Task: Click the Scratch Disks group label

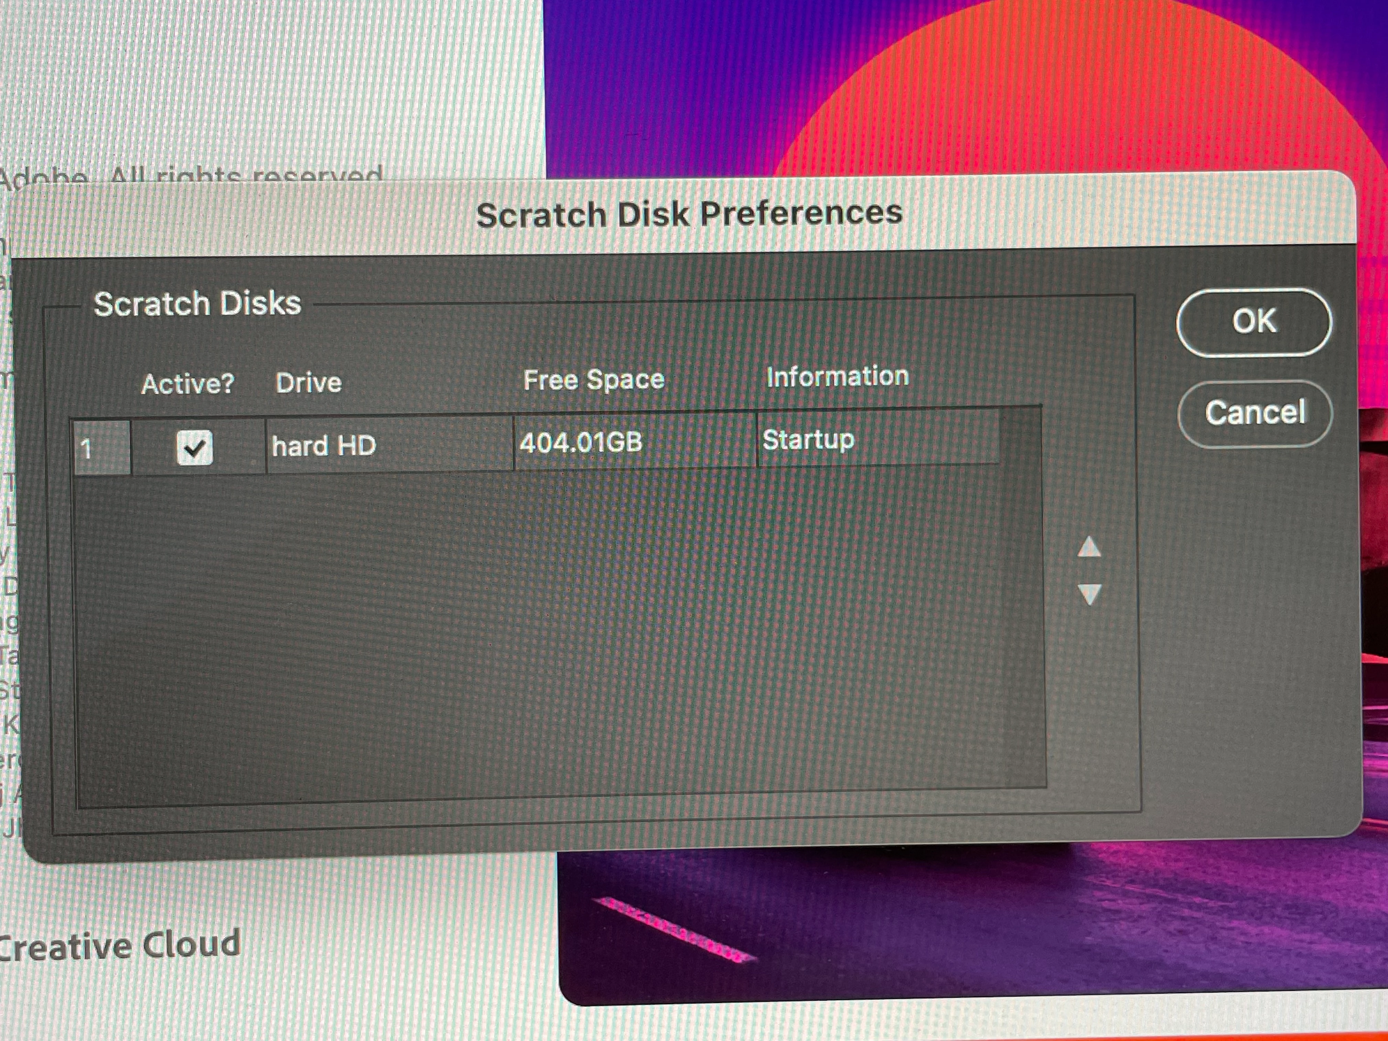Action: pyautogui.click(x=197, y=303)
